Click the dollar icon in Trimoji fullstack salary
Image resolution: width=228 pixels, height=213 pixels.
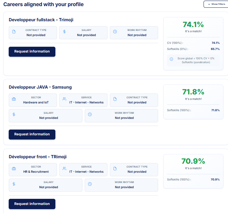coord(64,32)
